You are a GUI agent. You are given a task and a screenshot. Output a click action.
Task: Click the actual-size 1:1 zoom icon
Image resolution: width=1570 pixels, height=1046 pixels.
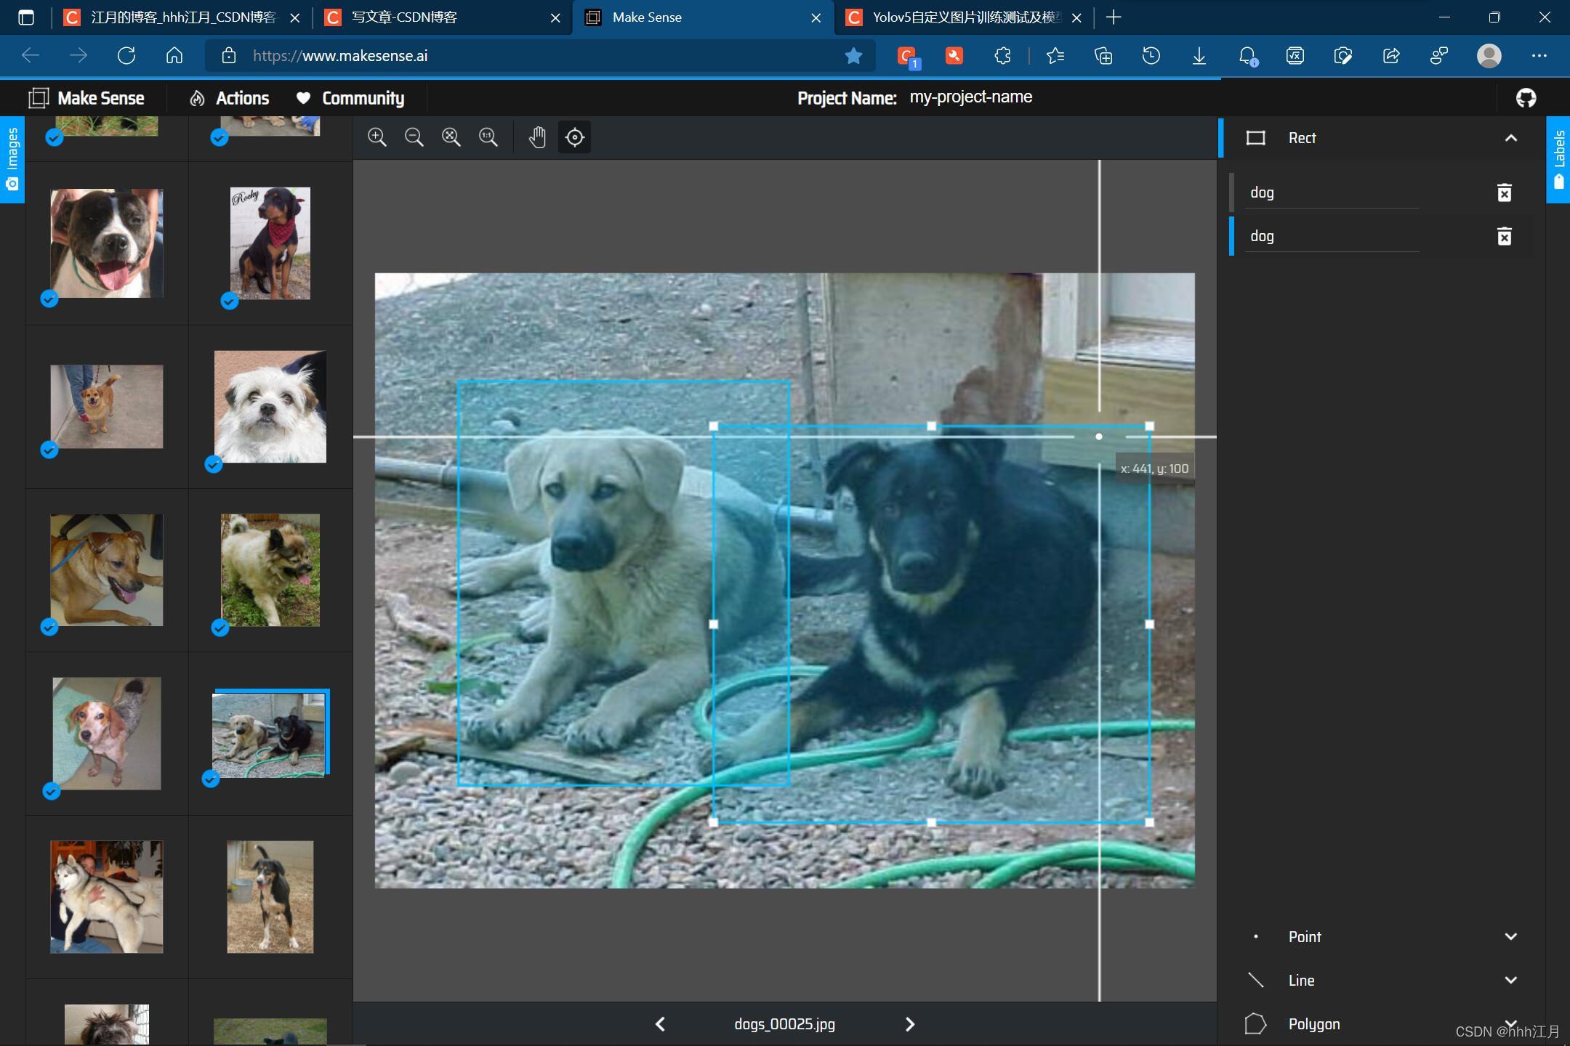[488, 137]
